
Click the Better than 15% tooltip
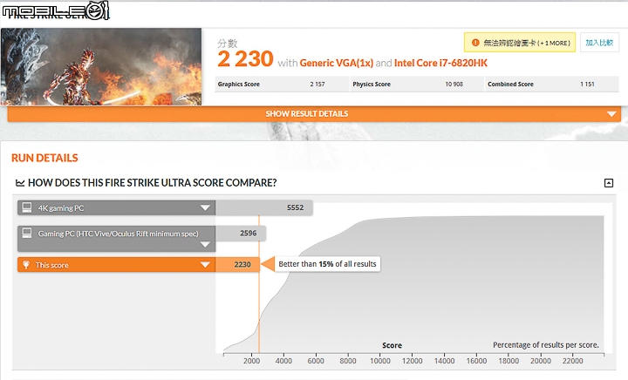click(327, 264)
